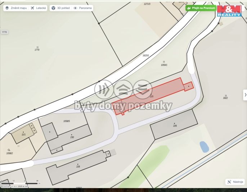
Task: Click the Panorama eye icon
Action: [x=75, y=8]
